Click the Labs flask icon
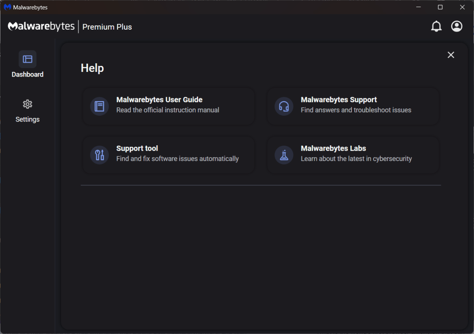474x334 pixels. pyautogui.click(x=284, y=155)
